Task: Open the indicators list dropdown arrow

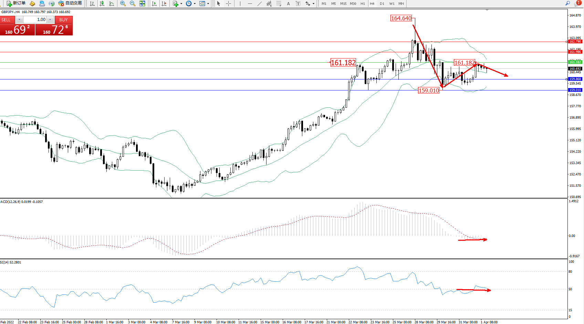Action: pos(181,4)
